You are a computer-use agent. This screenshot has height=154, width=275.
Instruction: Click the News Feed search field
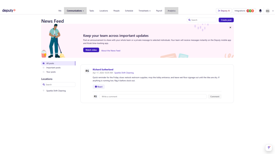[x=201, y=20]
